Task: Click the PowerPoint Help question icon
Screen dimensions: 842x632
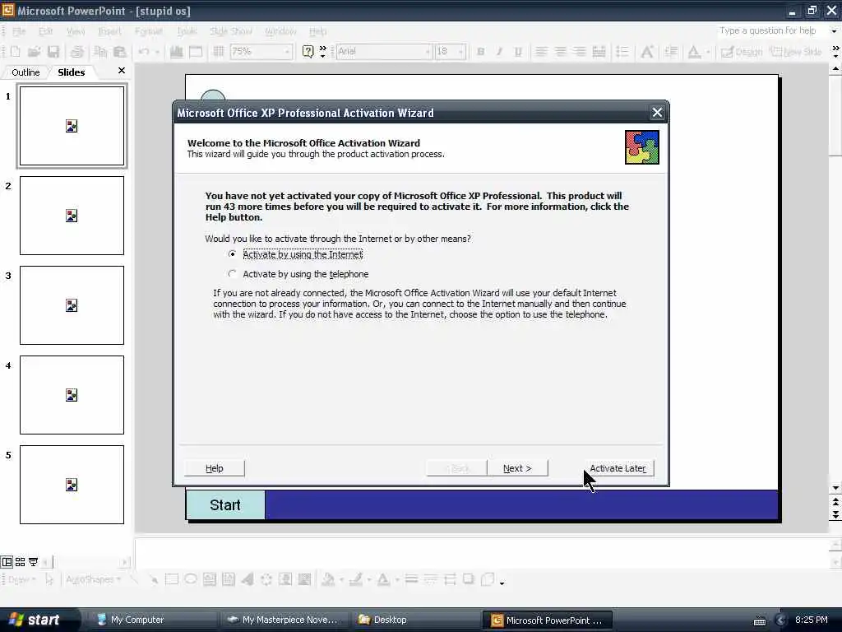Action: [x=308, y=52]
